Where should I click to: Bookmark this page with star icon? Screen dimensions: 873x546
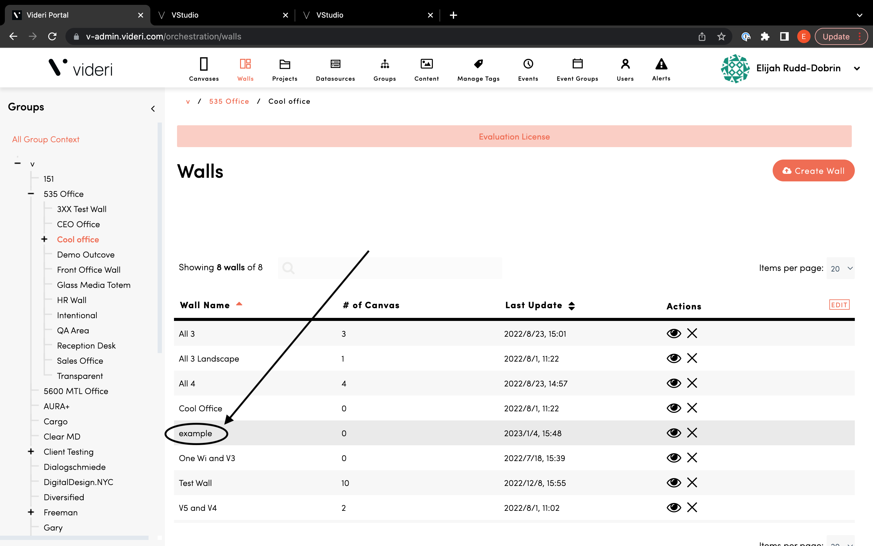pyautogui.click(x=721, y=36)
